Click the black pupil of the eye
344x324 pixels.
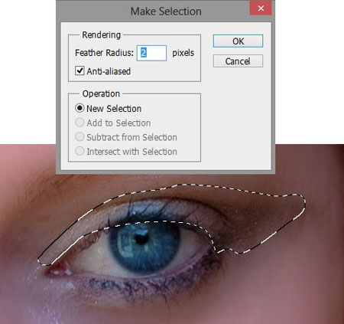coord(141,238)
